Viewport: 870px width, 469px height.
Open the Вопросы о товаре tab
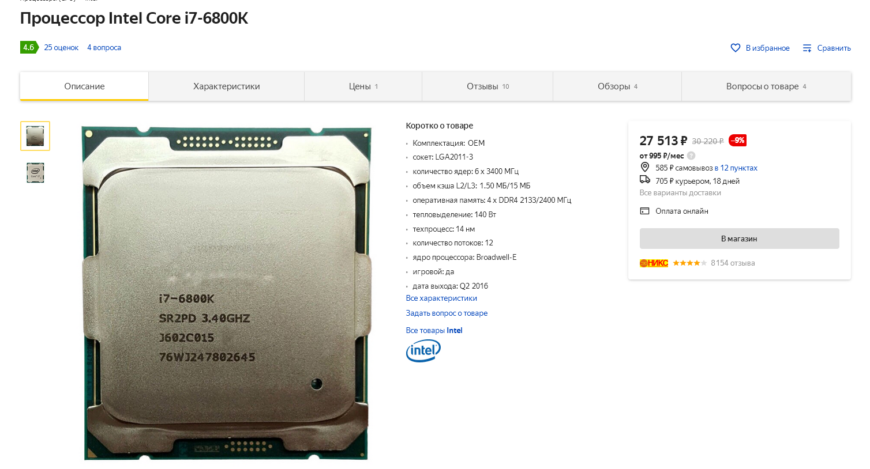pos(766,86)
